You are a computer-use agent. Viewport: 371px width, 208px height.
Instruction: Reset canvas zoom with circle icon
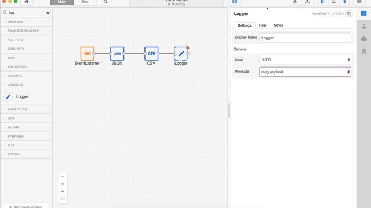(x=63, y=184)
